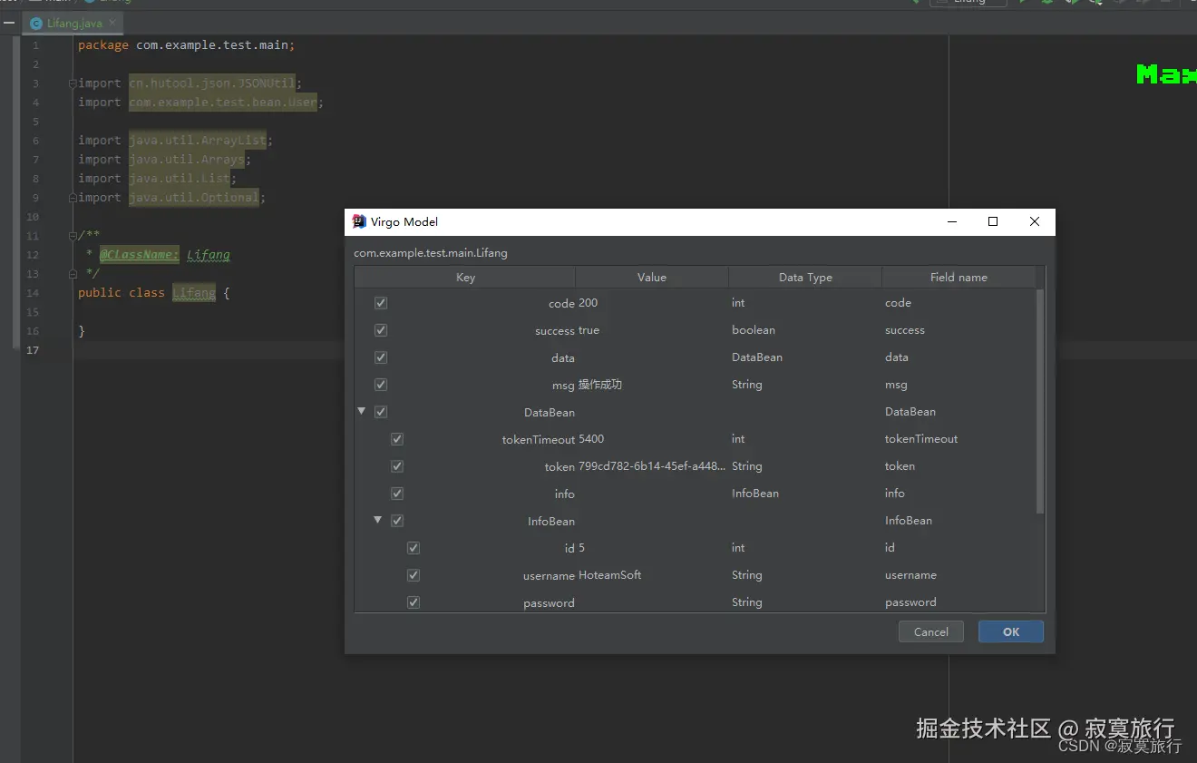
Task: Close the Lifang.java tab
Action: coord(112,23)
